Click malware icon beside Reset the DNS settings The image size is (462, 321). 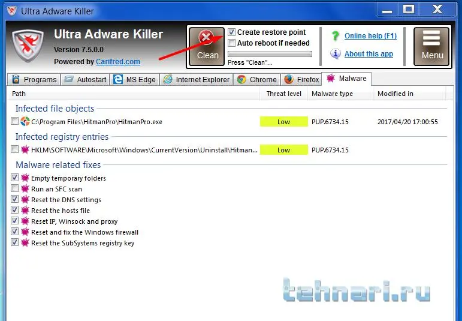(25, 199)
